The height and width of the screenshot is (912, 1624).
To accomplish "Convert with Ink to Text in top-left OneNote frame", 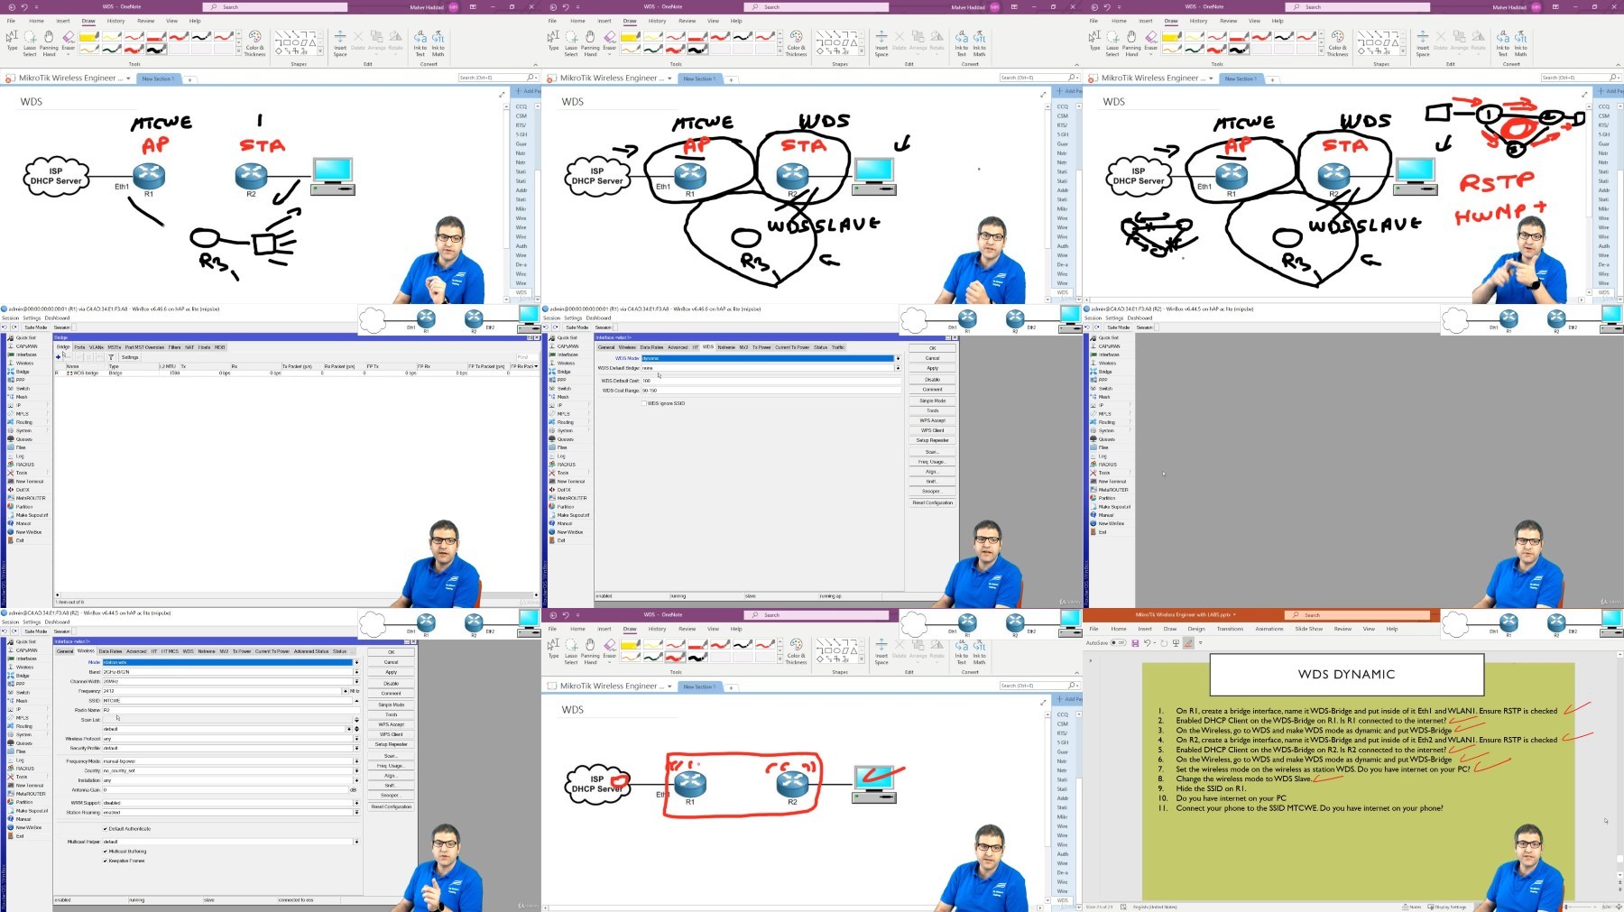I will (420, 43).
